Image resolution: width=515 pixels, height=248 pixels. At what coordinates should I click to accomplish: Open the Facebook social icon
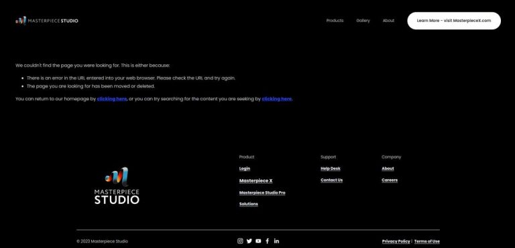point(268,241)
